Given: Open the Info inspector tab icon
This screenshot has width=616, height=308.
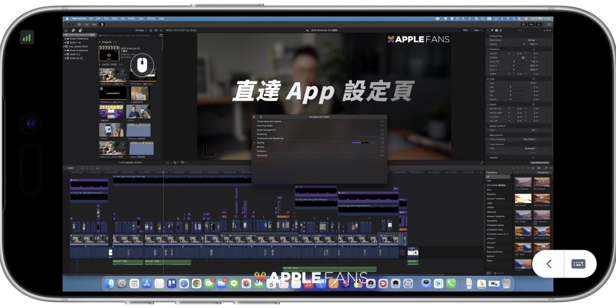Looking at the screenshot, I should [496, 30].
